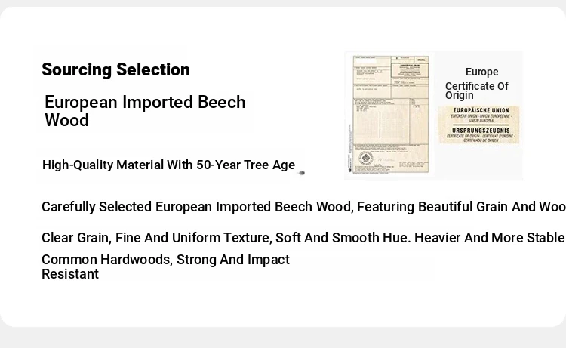Click the round stamp seal on the certificate

click(x=366, y=158)
